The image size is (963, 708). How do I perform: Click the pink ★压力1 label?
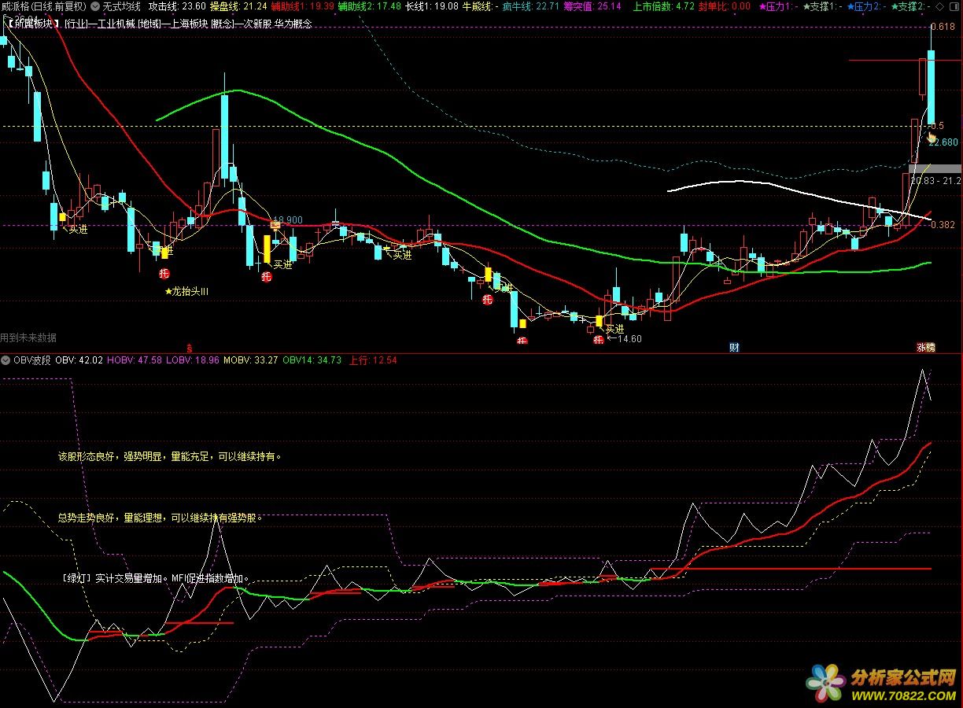coord(777,6)
